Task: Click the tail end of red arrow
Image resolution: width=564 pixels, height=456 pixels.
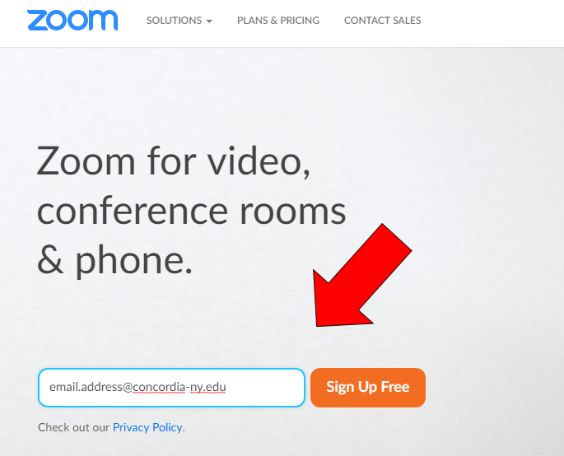Action: point(397,236)
